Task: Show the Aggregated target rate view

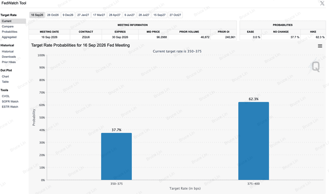Action: (9, 37)
